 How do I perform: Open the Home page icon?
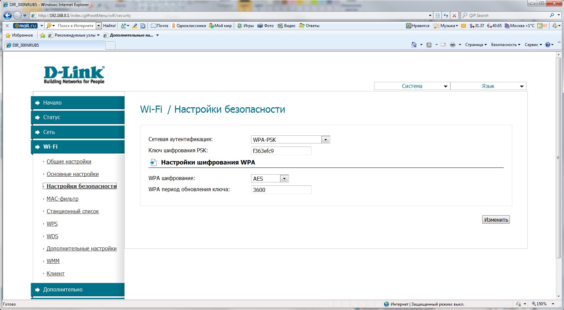coord(414,45)
